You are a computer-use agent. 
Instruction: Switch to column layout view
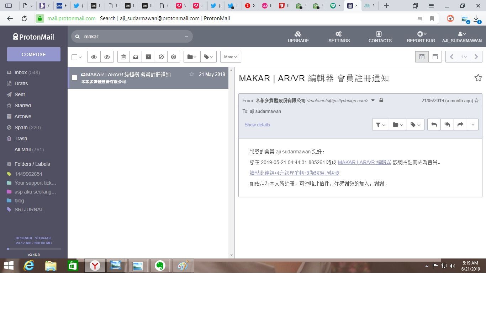coord(422,57)
